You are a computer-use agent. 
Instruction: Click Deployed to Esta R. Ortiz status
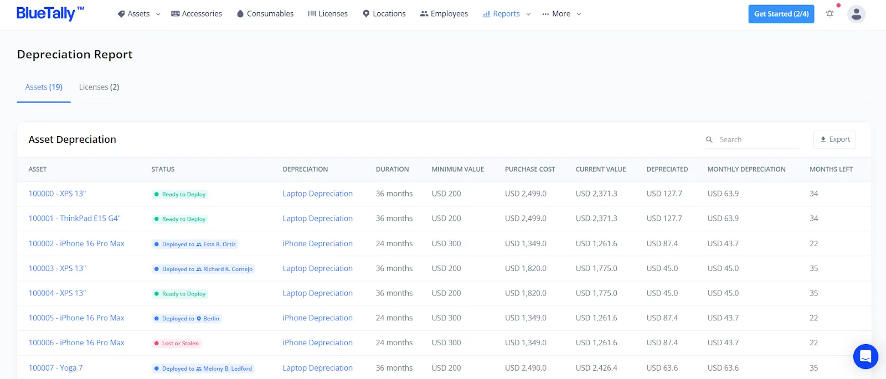click(195, 244)
